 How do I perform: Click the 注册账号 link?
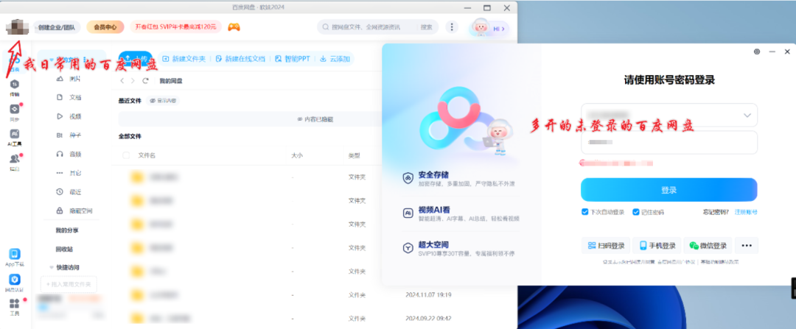coord(746,212)
